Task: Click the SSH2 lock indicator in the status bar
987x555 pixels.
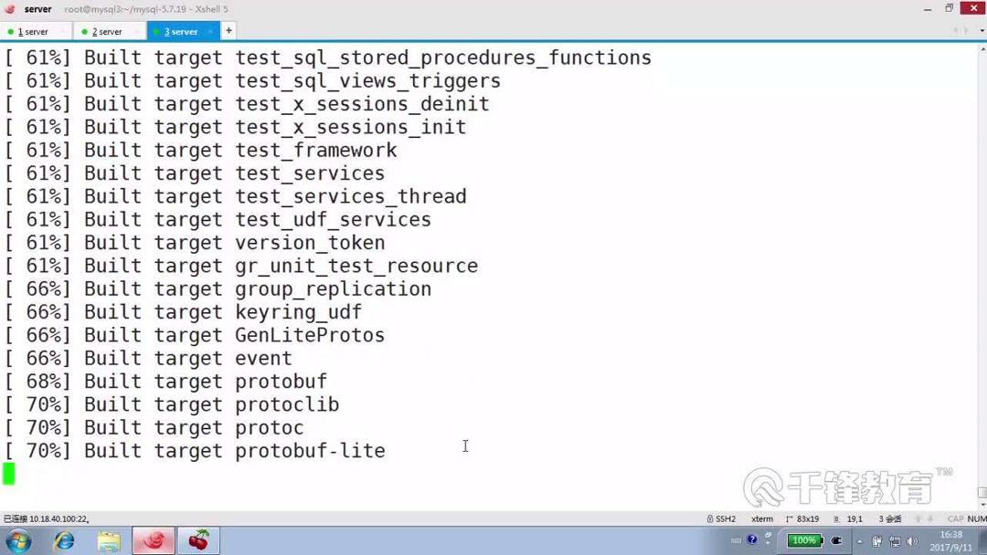Action: click(x=721, y=518)
